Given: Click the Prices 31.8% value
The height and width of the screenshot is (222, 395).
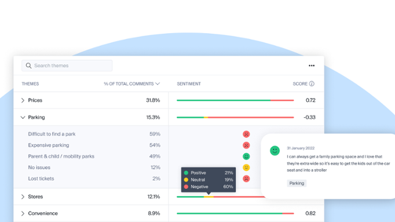Looking at the screenshot, I should pyautogui.click(x=153, y=100).
